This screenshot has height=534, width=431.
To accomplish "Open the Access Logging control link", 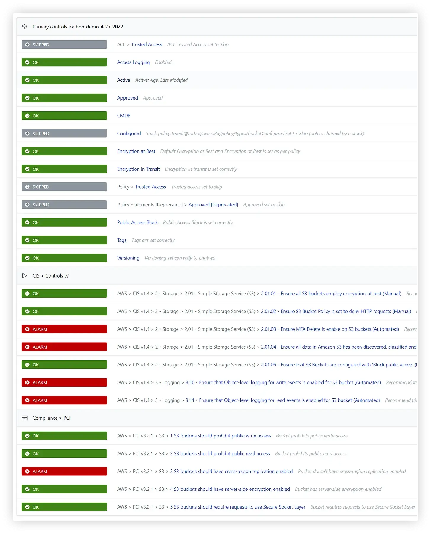I will 134,62.
